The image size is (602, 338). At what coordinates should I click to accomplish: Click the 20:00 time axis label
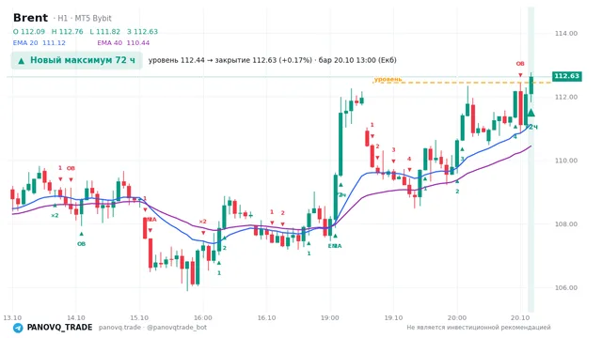click(x=457, y=317)
